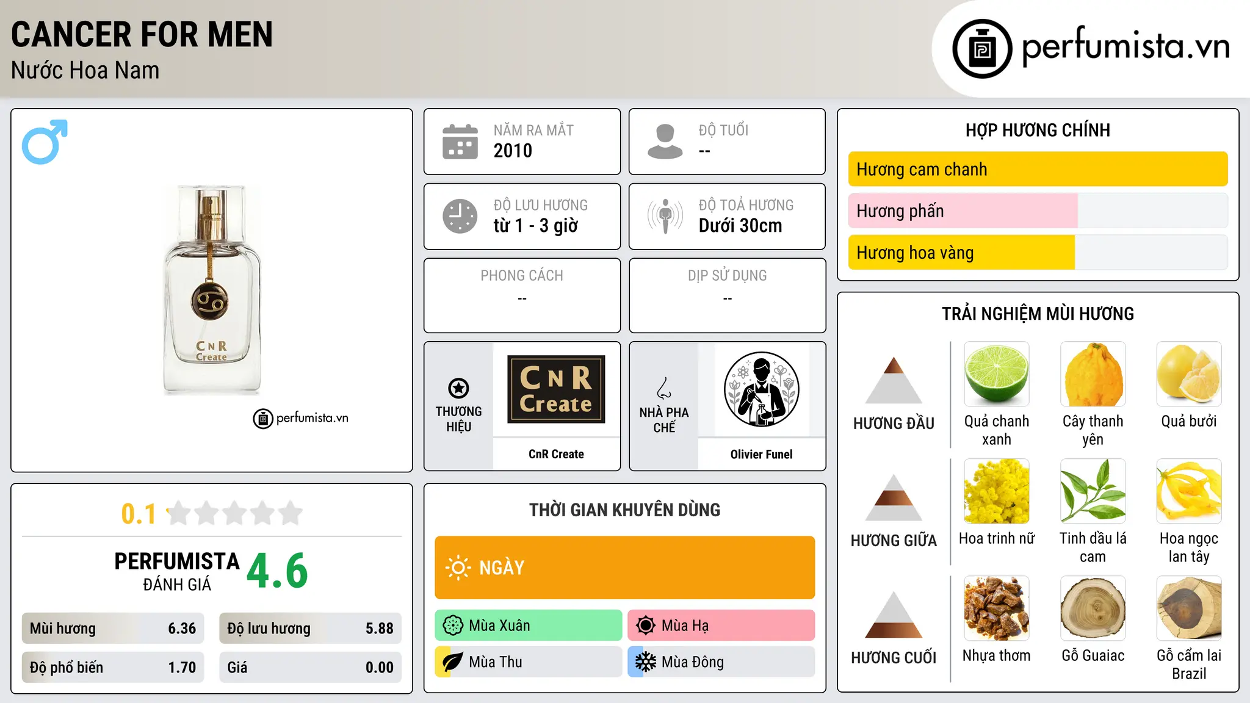1250x703 pixels.
Task: Click the five-star rating row
Action: coord(235,513)
